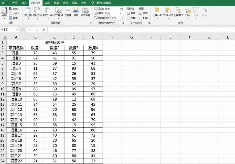Switch to the Home (开始) tab
Screen dimensions: 235x164
point(15,3)
